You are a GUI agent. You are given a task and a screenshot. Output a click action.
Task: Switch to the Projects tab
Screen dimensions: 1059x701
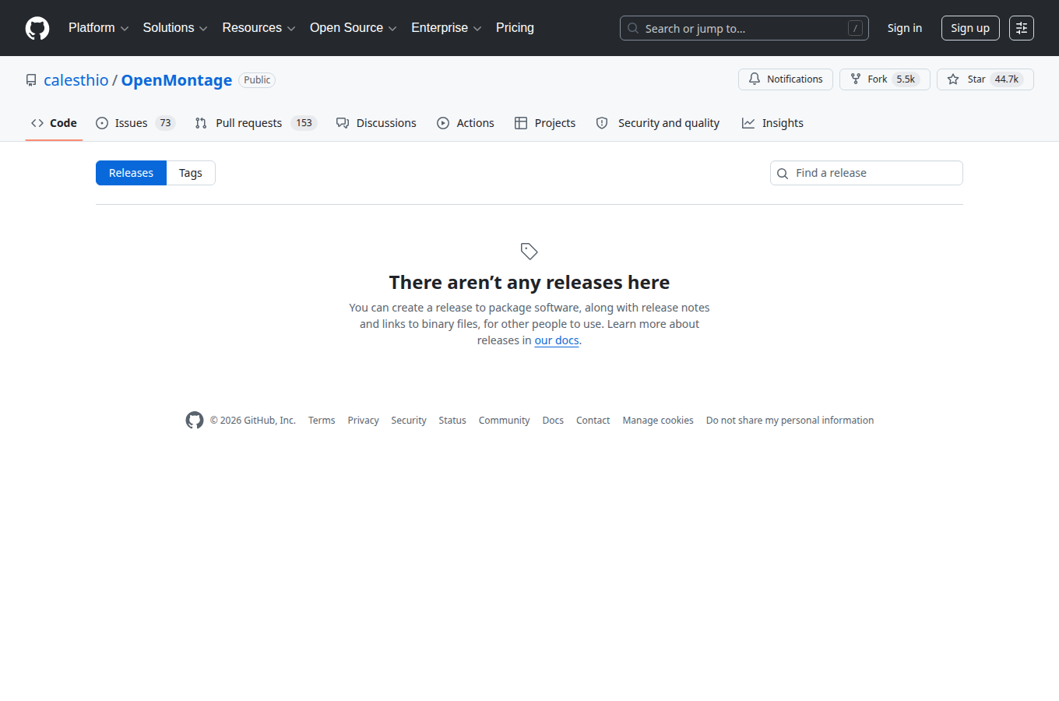[545, 123]
